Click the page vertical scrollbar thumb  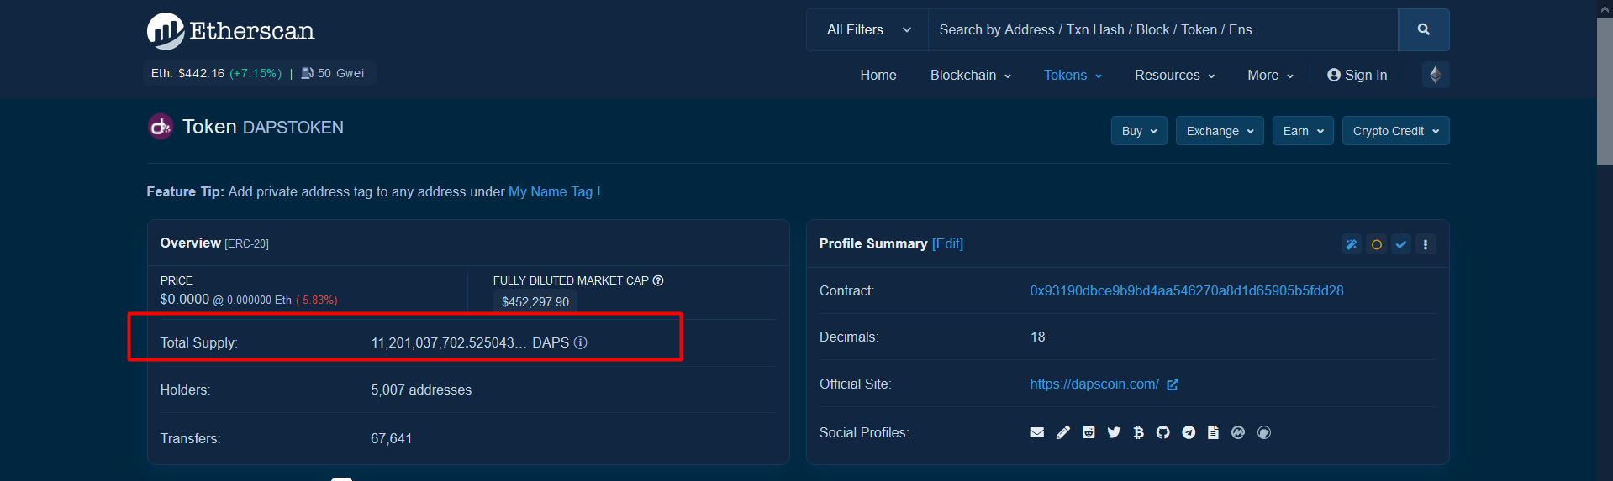point(1605,91)
